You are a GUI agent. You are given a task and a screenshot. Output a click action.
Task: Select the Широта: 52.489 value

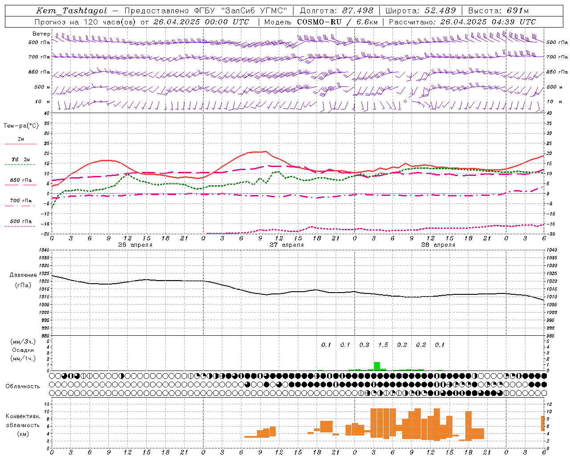coord(420,11)
